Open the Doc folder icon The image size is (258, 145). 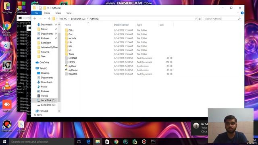pyautogui.click(x=66, y=34)
